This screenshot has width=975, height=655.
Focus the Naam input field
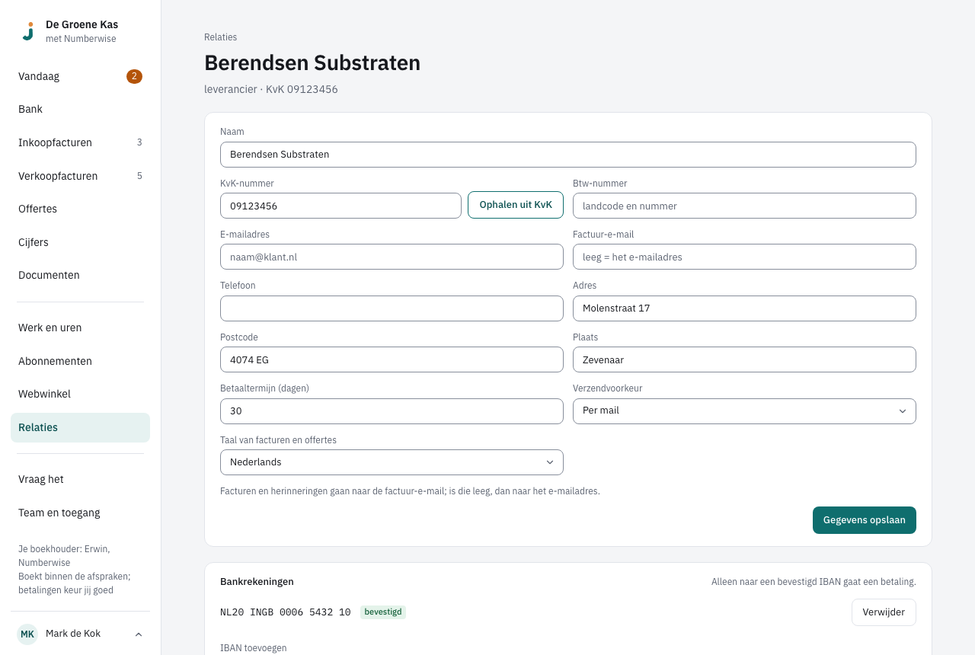568,155
